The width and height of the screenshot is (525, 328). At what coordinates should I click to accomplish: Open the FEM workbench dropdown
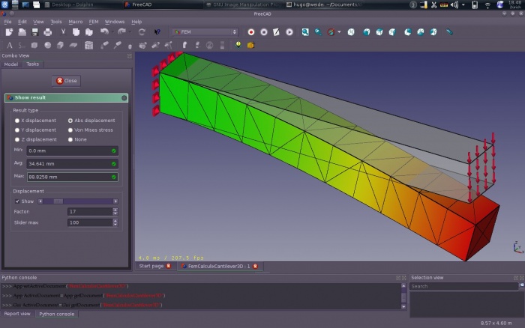pos(205,32)
